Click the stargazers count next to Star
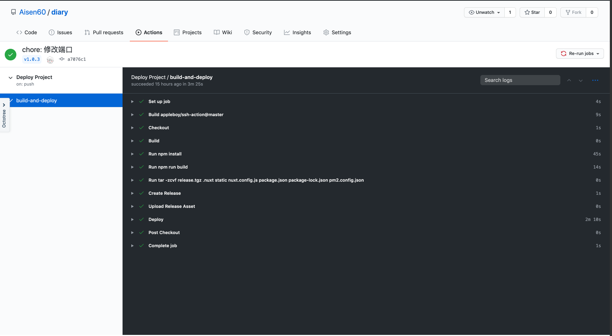 (x=551, y=12)
